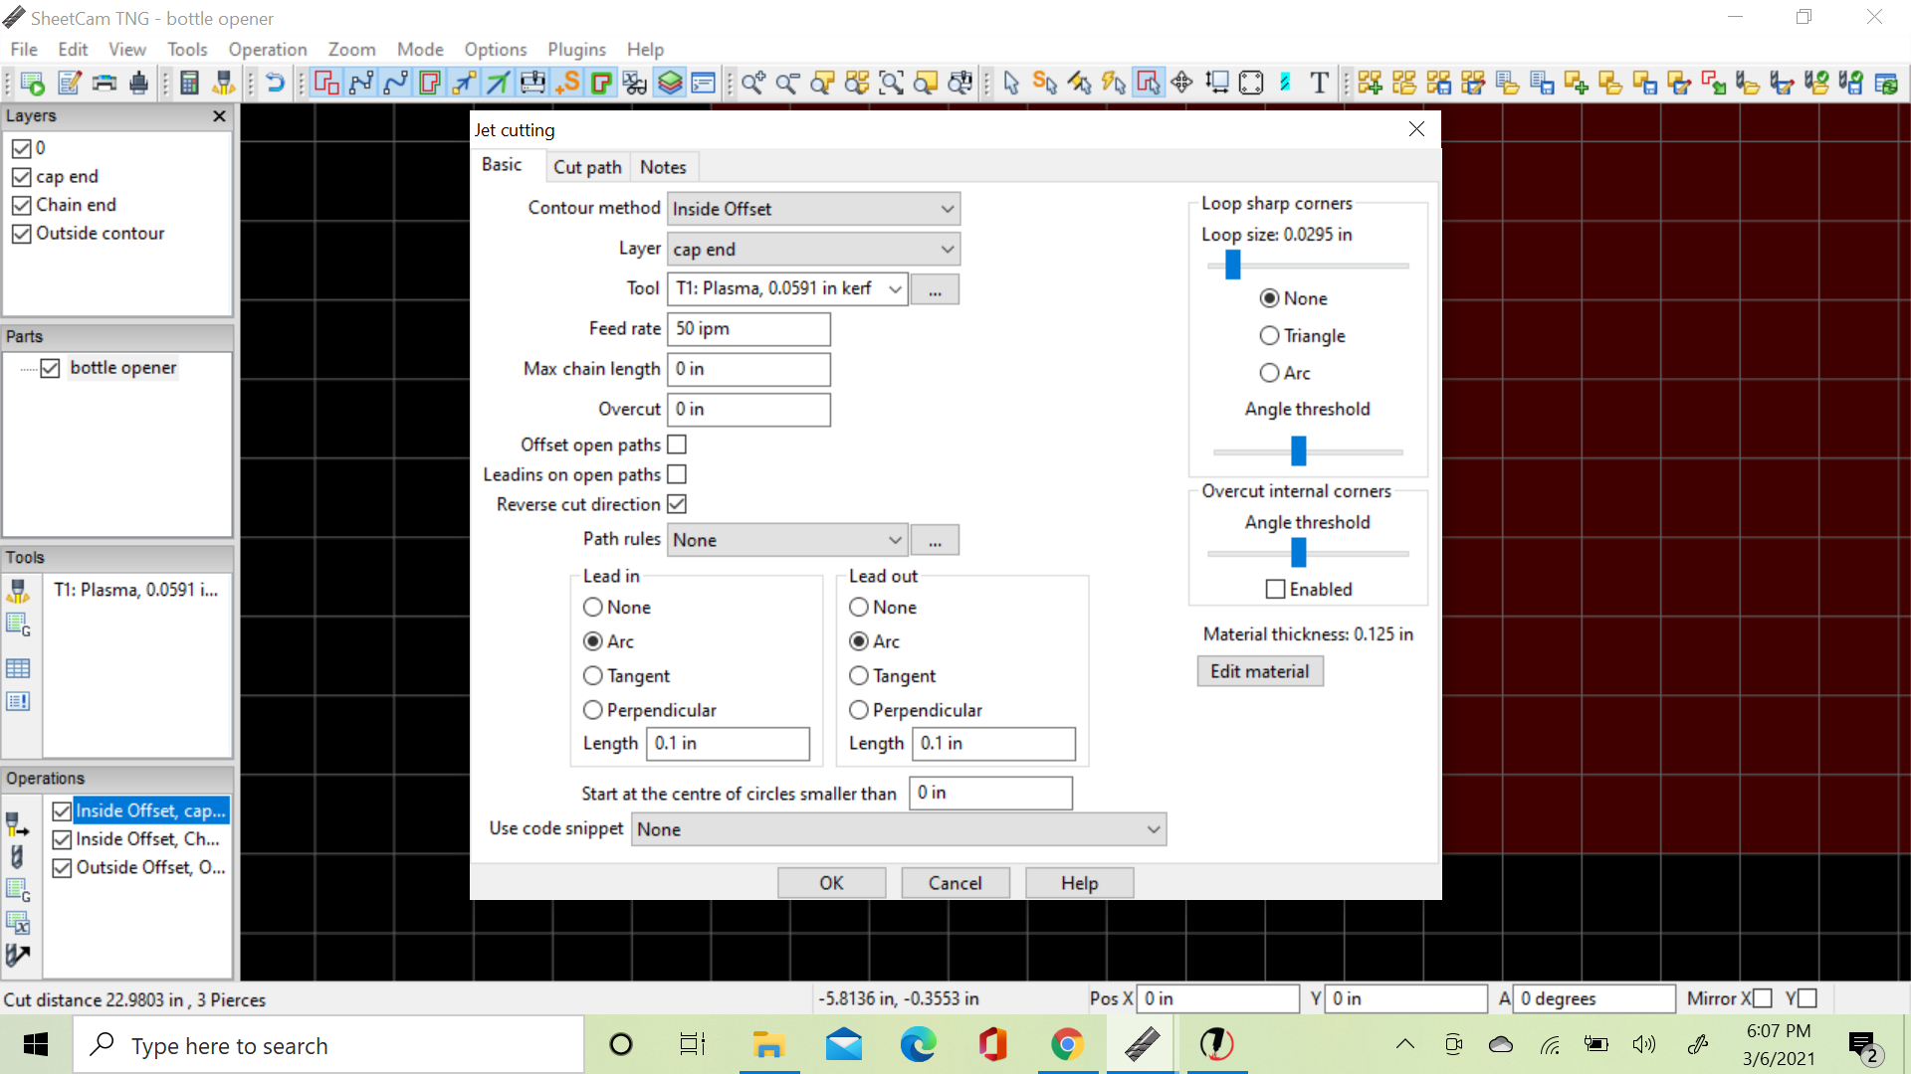Open the Contour method dropdown
Screen dimensions: 1911x1074
(x=813, y=209)
